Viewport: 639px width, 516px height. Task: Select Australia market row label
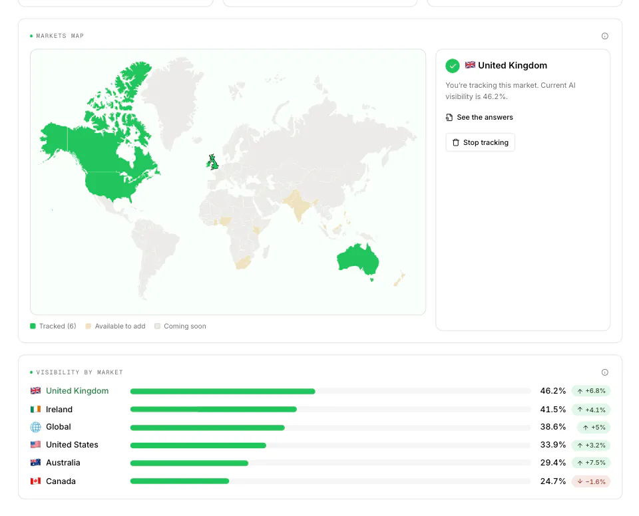(63, 463)
